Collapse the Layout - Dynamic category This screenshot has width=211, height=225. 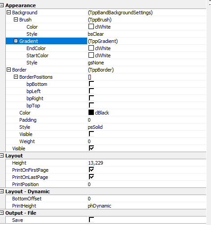tap(2, 191)
